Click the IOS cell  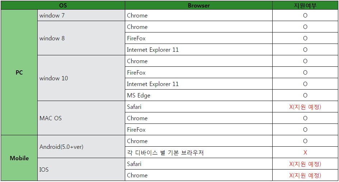click(81, 170)
